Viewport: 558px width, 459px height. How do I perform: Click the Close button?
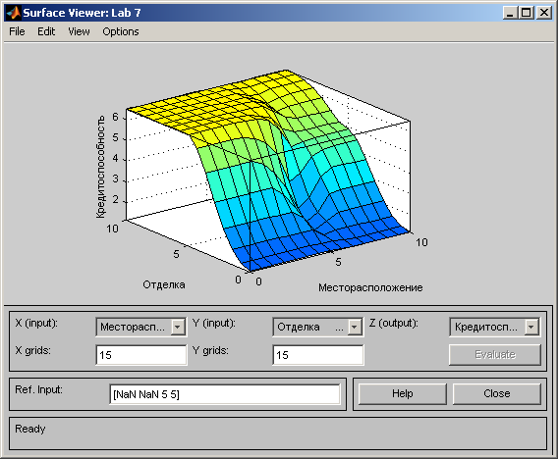point(497,393)
